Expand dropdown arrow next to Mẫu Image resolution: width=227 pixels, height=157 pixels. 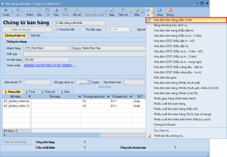[x=142, y=13]
